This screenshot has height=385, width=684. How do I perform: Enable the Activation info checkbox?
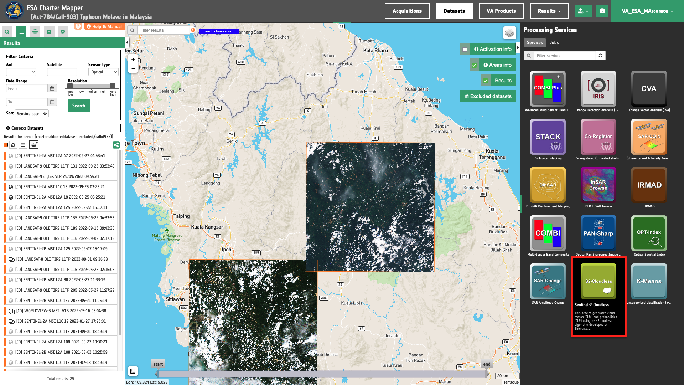coord(465,50)
